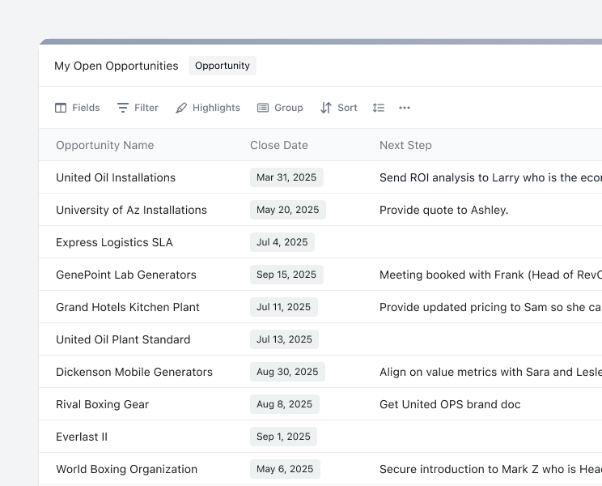
Task: Click Get United OPS brand doc cell
Action: tap(450, 404)
